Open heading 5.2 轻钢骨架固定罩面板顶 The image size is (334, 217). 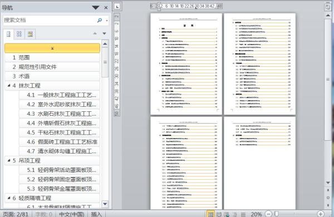point(60,179)
